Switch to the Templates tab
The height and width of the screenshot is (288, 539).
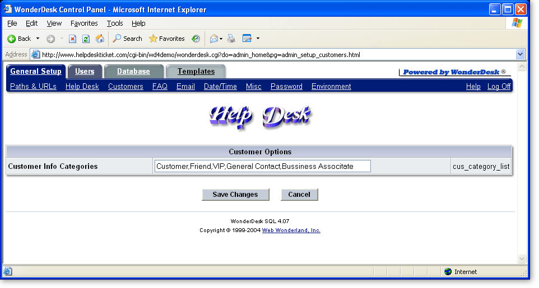(196, 72)
